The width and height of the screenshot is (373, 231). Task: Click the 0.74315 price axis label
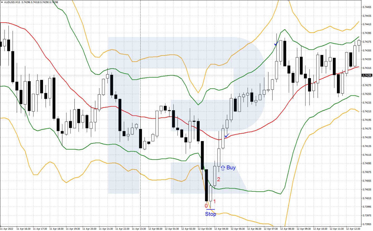(367, 68)
